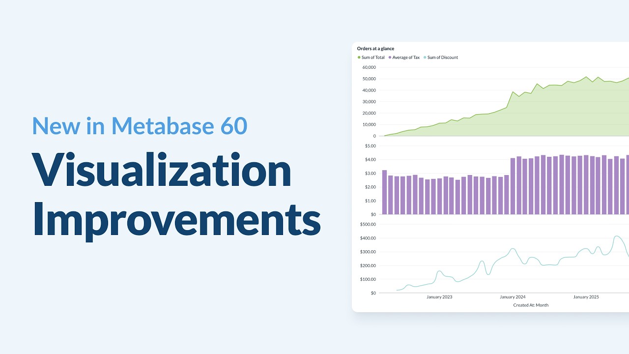Click the purple 'Average of Tax' legend dot
The width and height of the screenshot is (629, 354).
click(x=390, y=58)
